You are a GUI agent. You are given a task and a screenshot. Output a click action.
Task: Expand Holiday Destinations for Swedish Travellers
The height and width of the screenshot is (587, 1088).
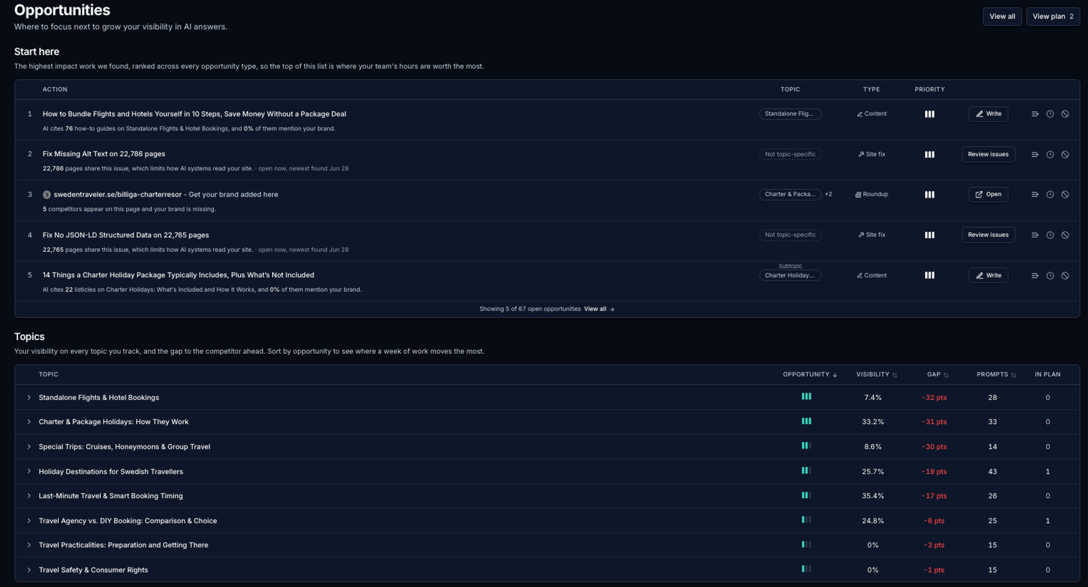[x=29, y=471]
